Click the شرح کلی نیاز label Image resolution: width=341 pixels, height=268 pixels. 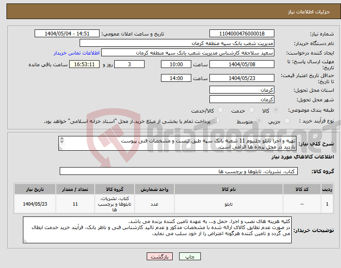point(316,144)
